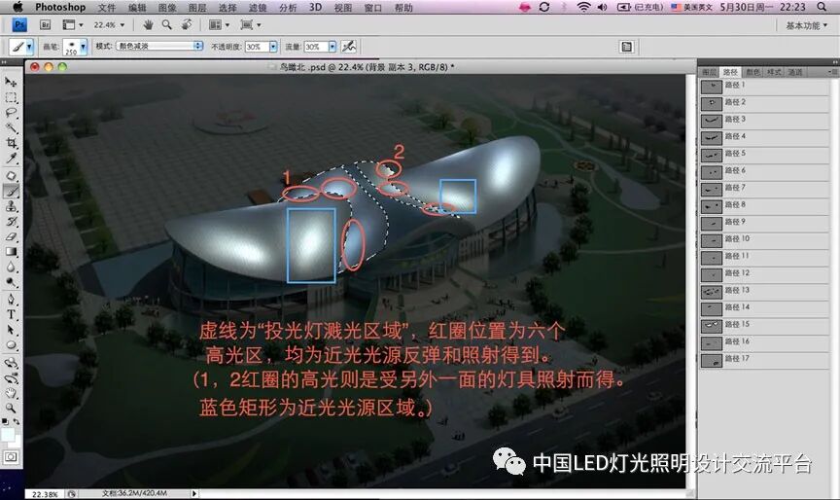The image size is (840, 500).
Task: Open the 帮助 menu
Action: [403, 8]
